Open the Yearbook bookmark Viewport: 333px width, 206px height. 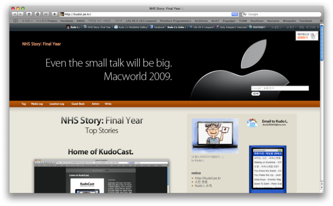click(306, 21)
